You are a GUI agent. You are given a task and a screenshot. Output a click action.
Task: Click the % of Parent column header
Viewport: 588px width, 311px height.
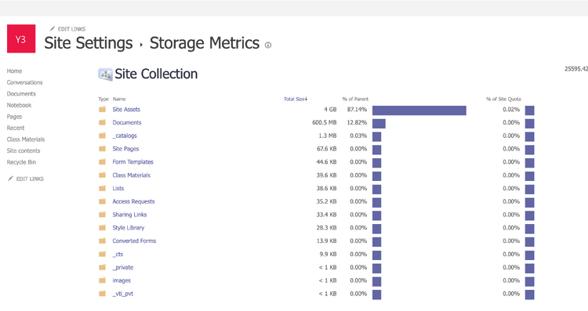pyautogui.click(x=355, y=99)
